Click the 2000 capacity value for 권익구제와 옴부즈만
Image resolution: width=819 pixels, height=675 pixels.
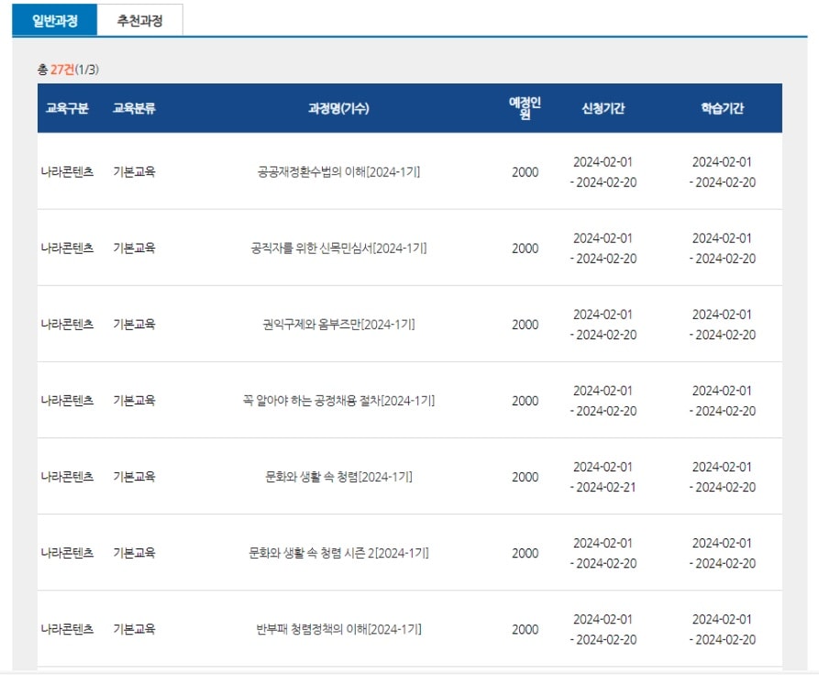coord(526,324)
